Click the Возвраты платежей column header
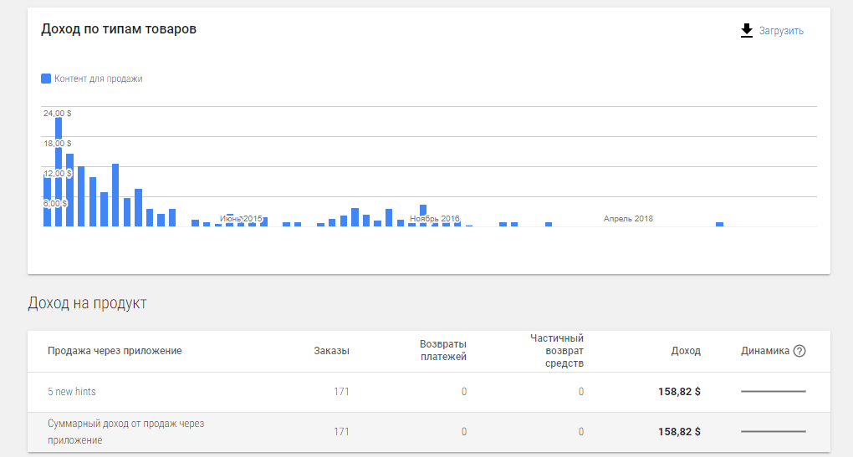The height and width of the screenshot is (457, 853). coord(442,351)
